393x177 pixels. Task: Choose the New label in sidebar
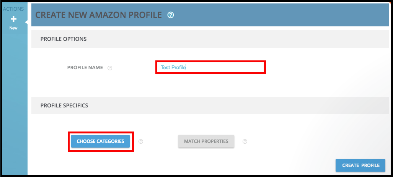13,28
